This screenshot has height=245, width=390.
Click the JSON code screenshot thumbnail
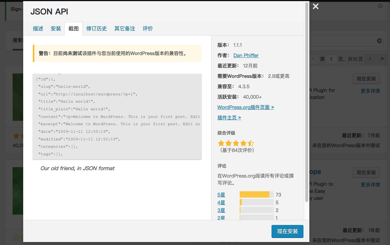click(117, 117)
